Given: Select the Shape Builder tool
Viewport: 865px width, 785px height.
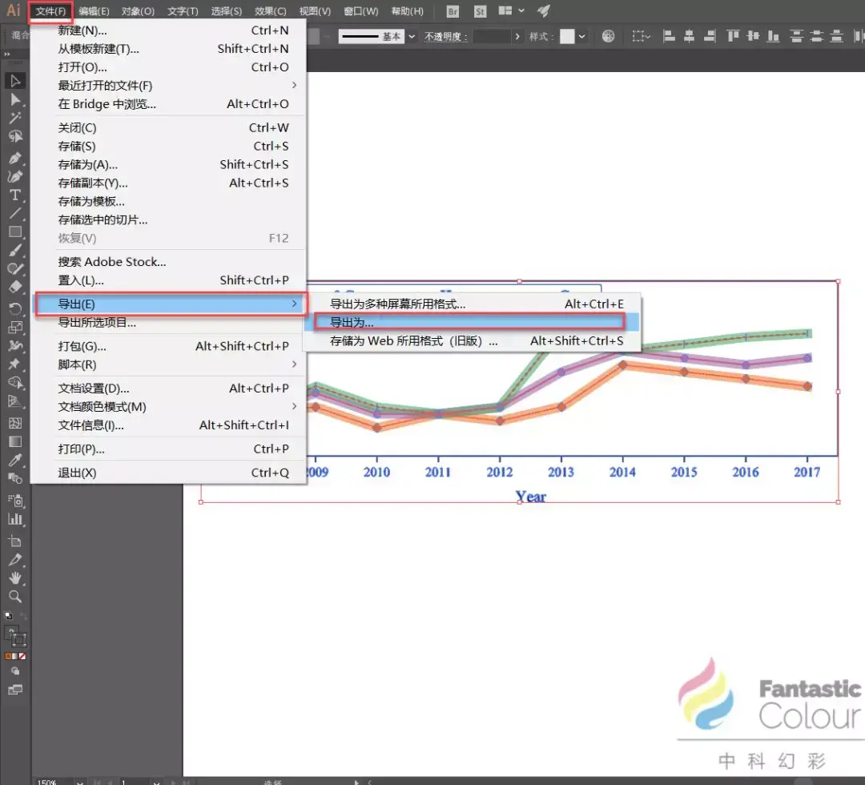Looking at the screenshot, I should pyautogui.click(x=15, y=382).
